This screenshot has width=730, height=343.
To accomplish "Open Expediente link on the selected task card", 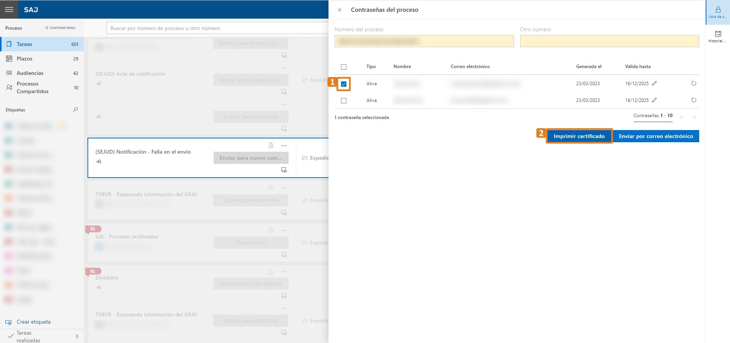I will (x=315, y=158).
